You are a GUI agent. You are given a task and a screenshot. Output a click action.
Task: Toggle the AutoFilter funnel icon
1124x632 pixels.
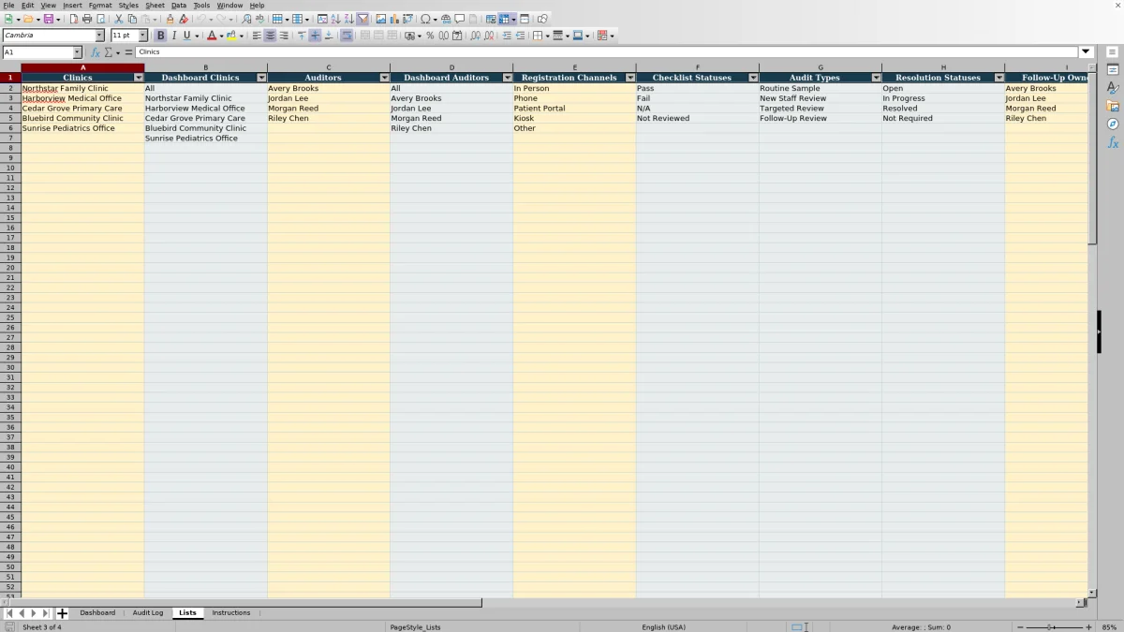pyautogui.click(x=362, y=19)
